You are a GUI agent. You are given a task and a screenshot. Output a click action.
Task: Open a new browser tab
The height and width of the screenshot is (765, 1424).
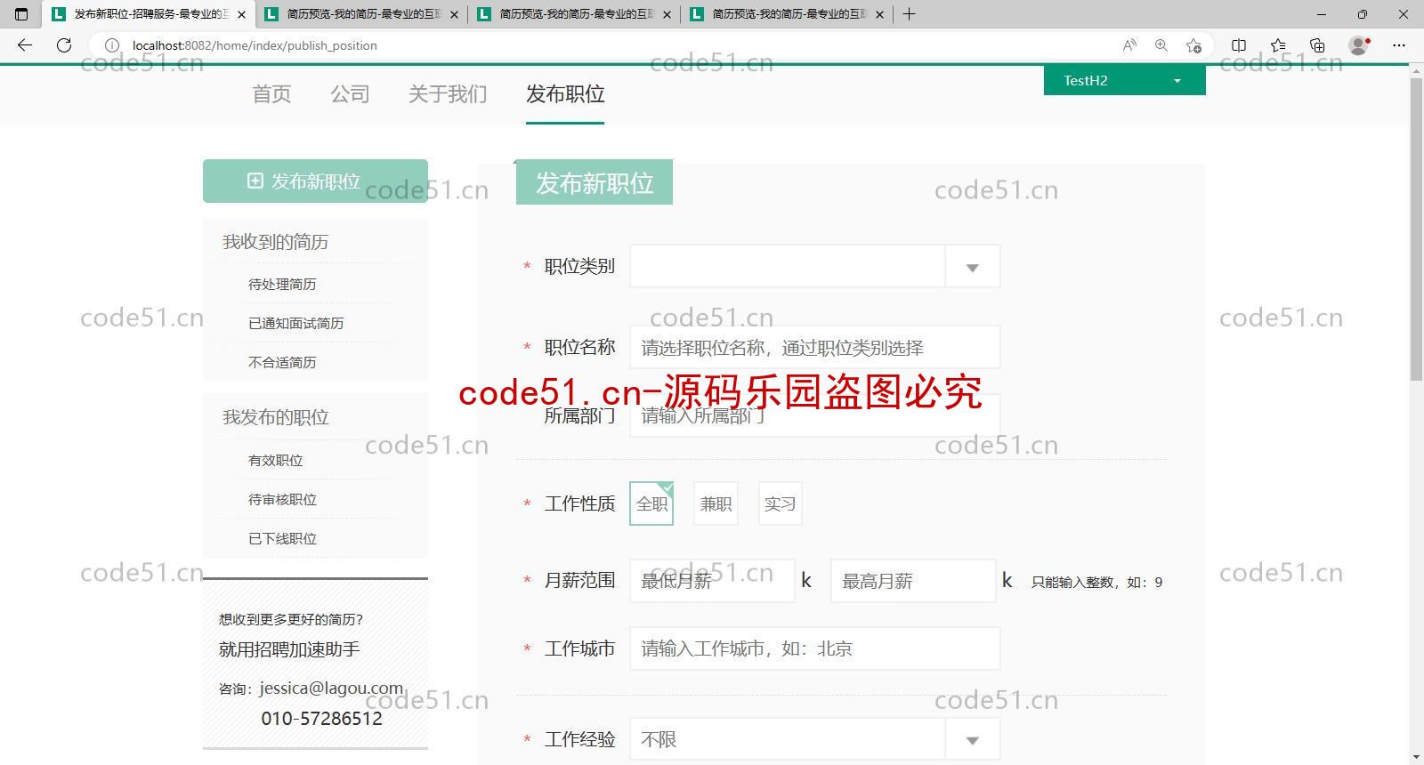[909, 14]
